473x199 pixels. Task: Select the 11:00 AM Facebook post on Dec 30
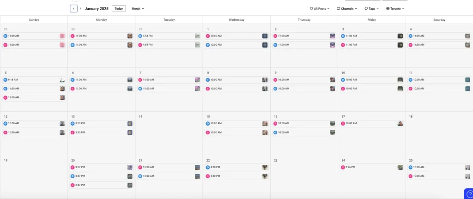(101, 45)
